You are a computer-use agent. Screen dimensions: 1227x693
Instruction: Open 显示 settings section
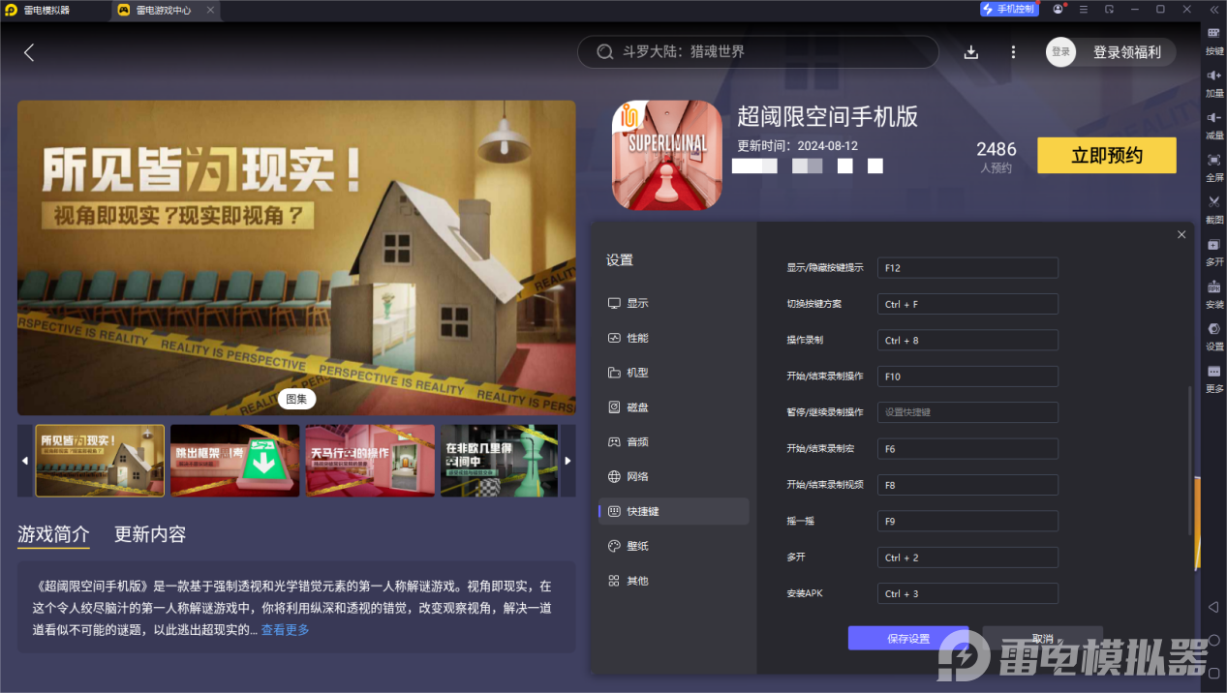[x=674, y=303]
